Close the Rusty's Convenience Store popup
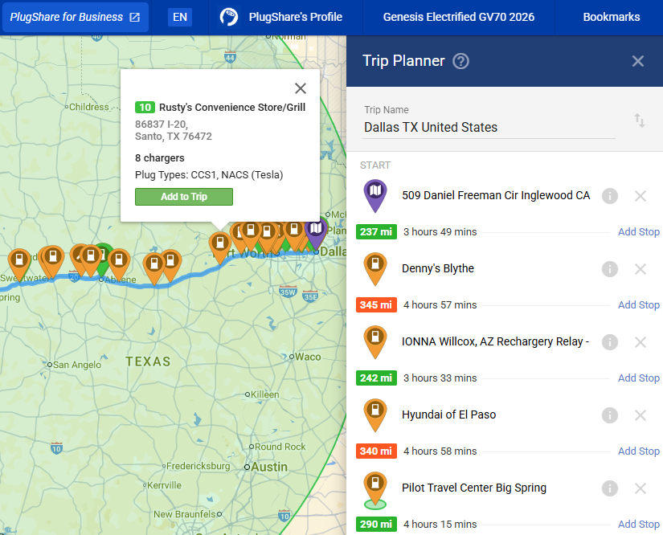Image resolution: width=663 pixels, height=535 pixels. [301, 88]
